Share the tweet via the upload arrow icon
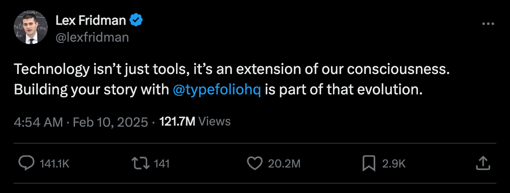This screenshot has height=193, width=510. click(483, 163)
